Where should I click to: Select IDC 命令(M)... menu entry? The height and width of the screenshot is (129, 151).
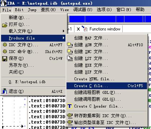point(33,52)
